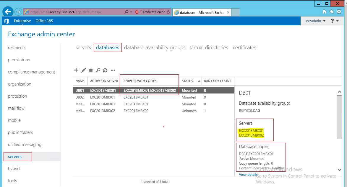
Task: Delete the selected database with trash icon
Action: (x=91, y=70)
